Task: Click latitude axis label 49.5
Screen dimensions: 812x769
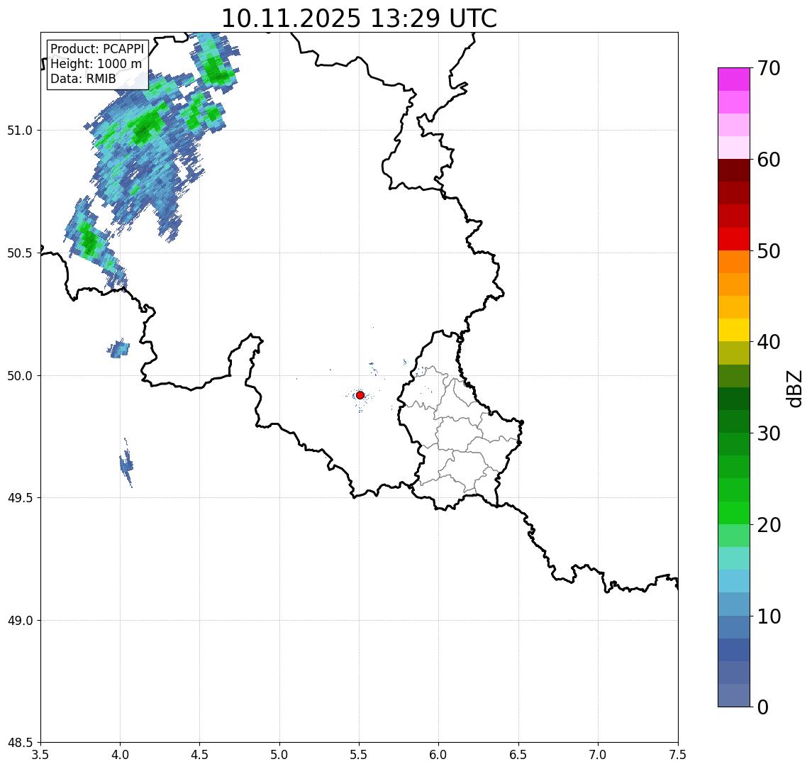Action: (19, 497)
